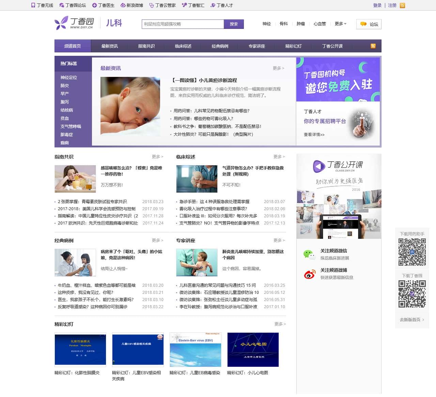
Task: Go to 神经 department link
Action: (267, 24)
